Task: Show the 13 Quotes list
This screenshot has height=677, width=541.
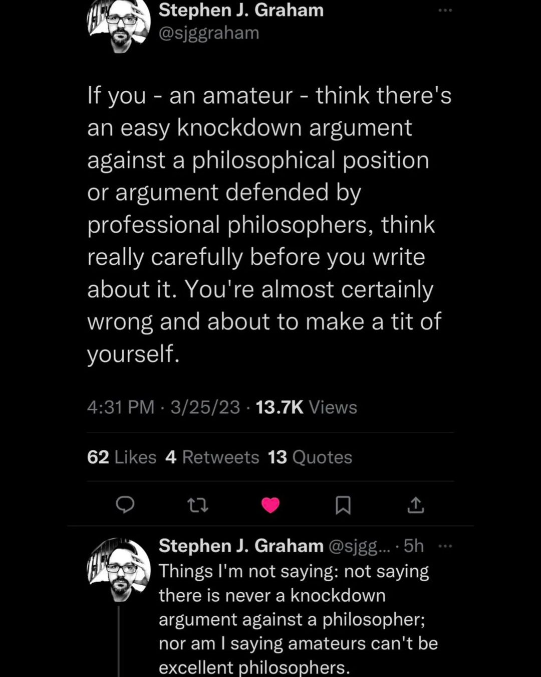Action: (310, 457)
